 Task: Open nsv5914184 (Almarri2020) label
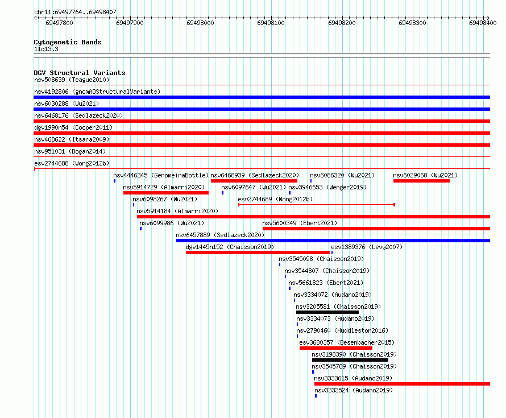click(x=177, y=211)
